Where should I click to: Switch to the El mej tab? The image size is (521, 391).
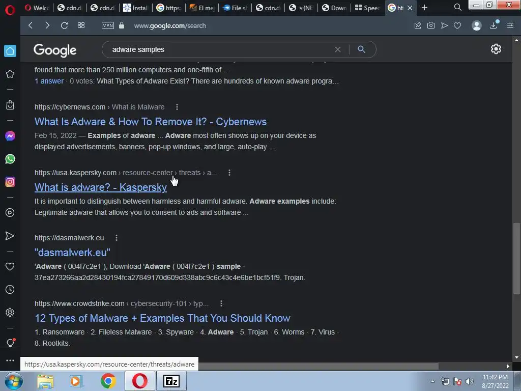click(x=201, y=8)
